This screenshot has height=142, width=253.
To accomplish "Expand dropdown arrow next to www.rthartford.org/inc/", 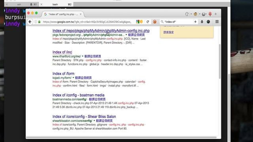I will (83, 56).
